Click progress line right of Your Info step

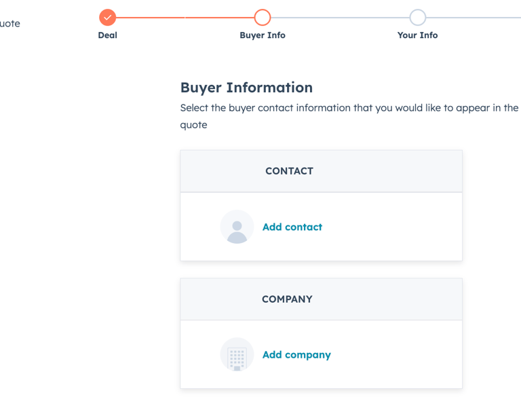475,18
